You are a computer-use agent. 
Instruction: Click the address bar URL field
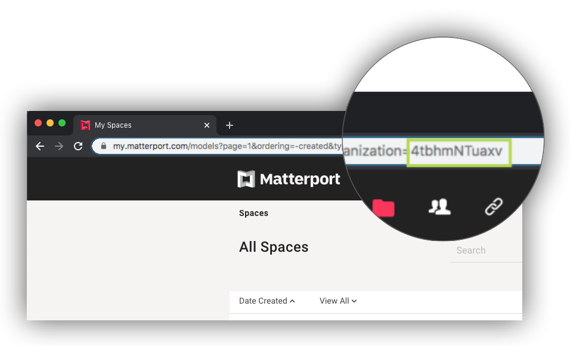click(x=218, y=146)
